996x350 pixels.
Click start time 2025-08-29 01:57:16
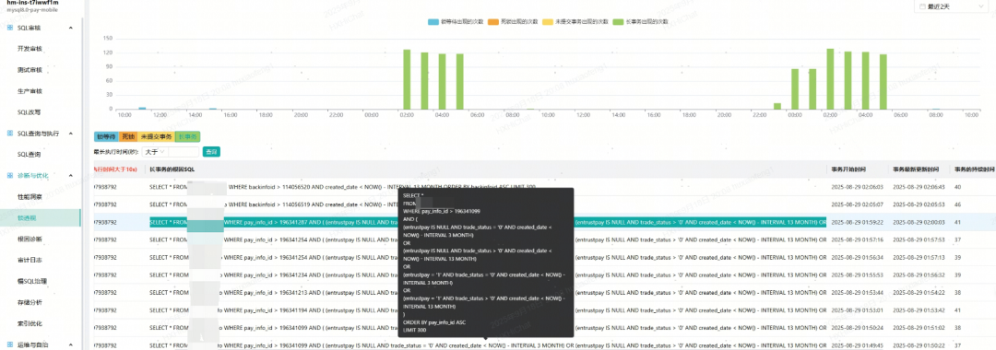tap(858, 240)
